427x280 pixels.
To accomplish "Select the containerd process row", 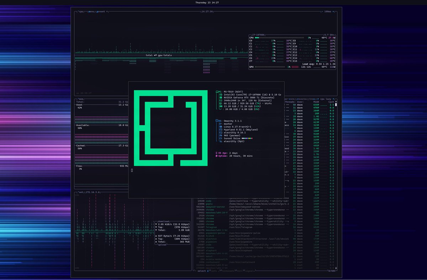I will (x=265, y=262).
